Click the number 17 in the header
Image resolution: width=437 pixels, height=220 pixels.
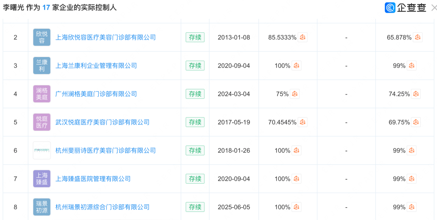pyautogui.click(x=46, y=8)
